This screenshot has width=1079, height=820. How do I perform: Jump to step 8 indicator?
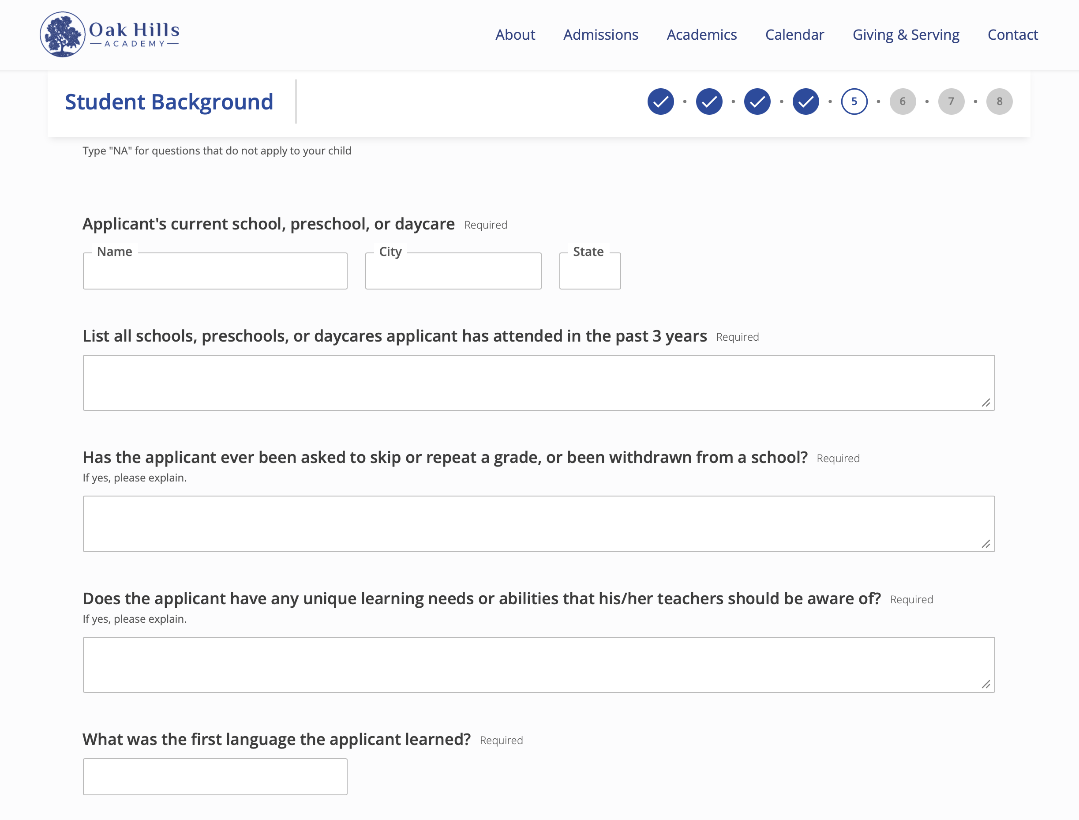(1000, 102)
